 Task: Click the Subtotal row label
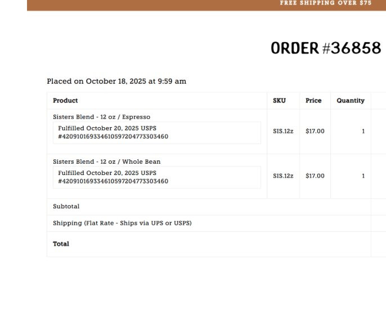66,207
